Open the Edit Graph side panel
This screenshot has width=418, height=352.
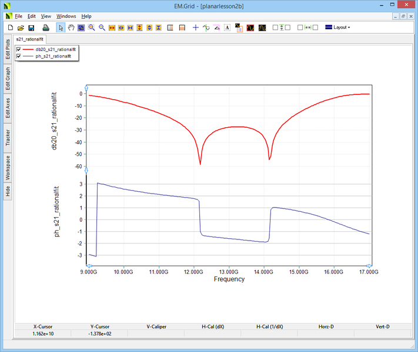8,77
